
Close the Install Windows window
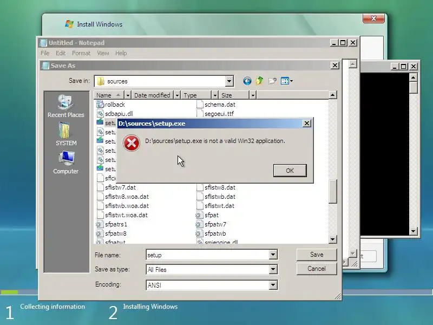point(373,18)
